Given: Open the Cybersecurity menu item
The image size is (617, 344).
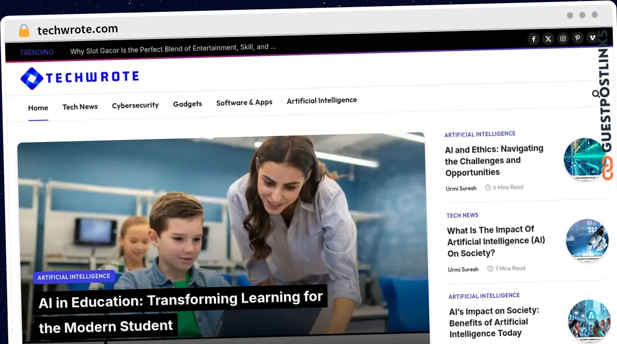Looking at the screenshot, I should [135, 105].
